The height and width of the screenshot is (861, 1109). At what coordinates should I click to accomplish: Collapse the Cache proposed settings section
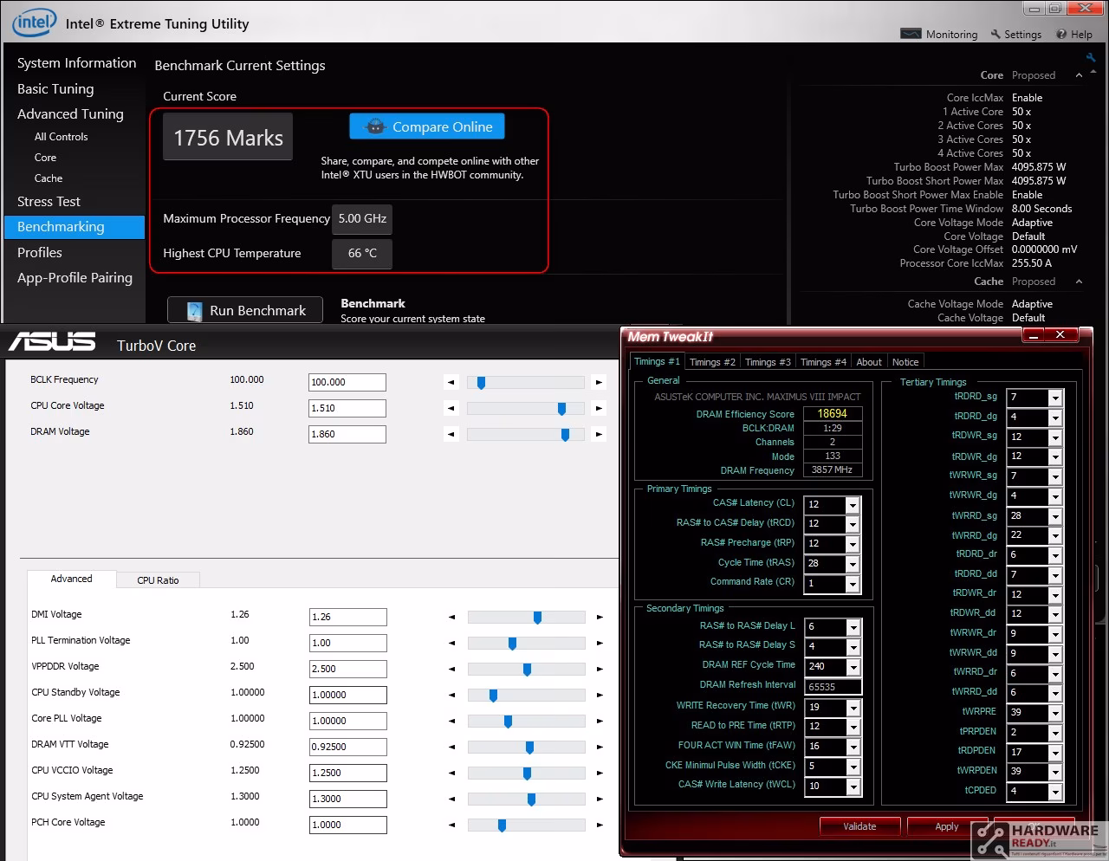[x=1079, y=282]
